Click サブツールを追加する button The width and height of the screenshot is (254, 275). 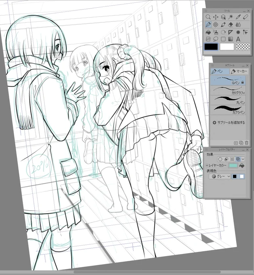[x=229, y=123]
